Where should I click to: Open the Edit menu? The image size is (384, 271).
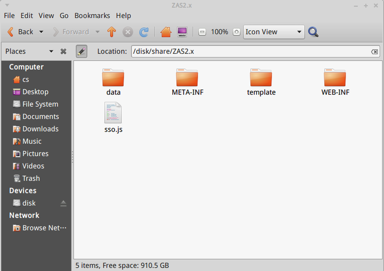[26, 15]
